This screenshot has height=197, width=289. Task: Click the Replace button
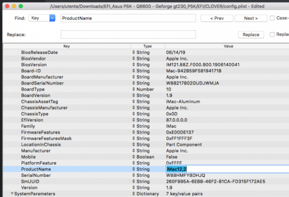pyautogui.click(x=250, y=35)
